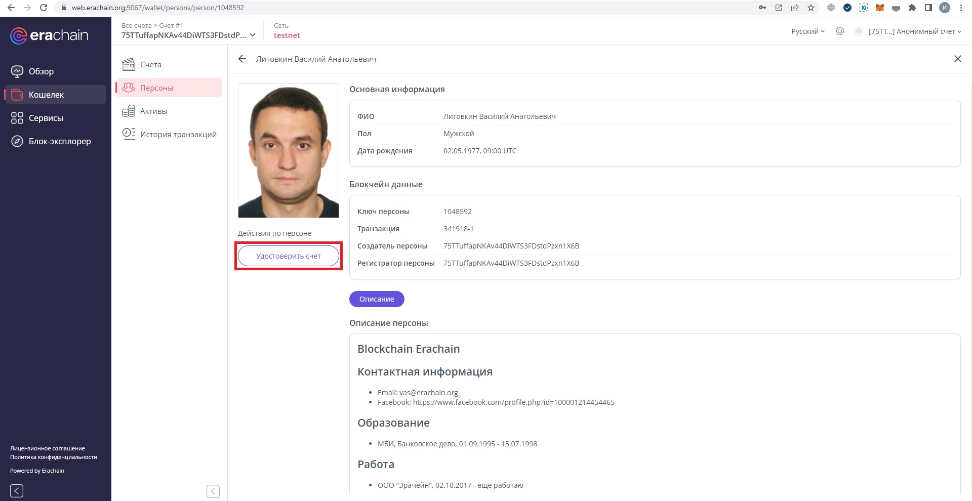Select the Кошелек wallet icon
The width and height of the screenshot is (972, 501).
coord(17,95)
